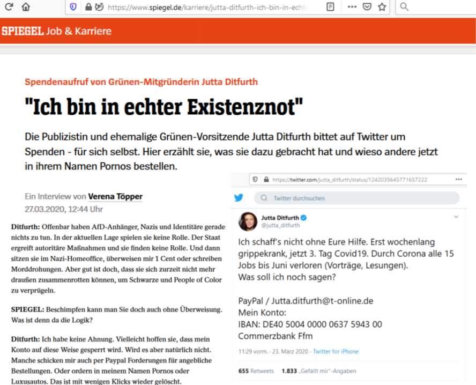Toggle reader view icon in address bar
This screenshot has width=476, height=385.
click(x=330, y=6)
